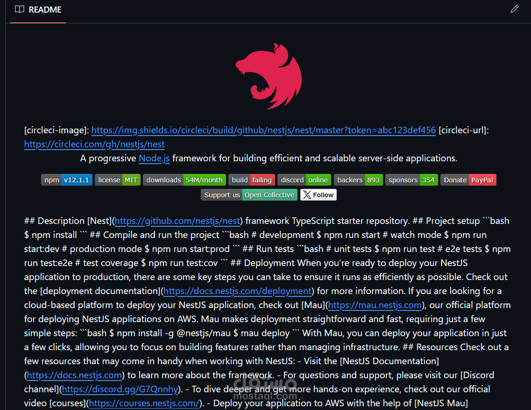The height and width of the screenshot is (410, 531).
Task: Click the README book icon
Action: click(x=20, y=9)
